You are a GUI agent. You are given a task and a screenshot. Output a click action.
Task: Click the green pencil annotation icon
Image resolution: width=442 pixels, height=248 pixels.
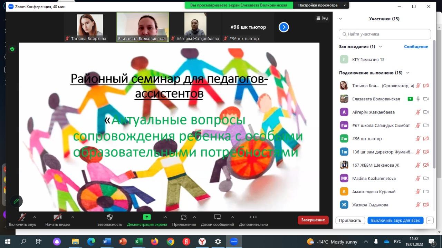[16, 201]
